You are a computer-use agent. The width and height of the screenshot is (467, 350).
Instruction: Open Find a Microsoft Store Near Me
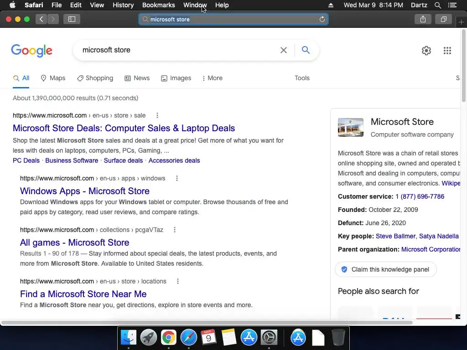coord(83,294)
